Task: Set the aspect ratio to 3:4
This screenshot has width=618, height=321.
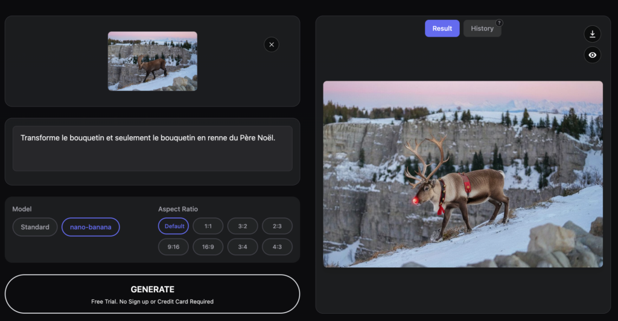Action: tap(243, 247)
